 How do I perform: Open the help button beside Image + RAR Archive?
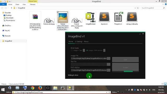point(104,50)
